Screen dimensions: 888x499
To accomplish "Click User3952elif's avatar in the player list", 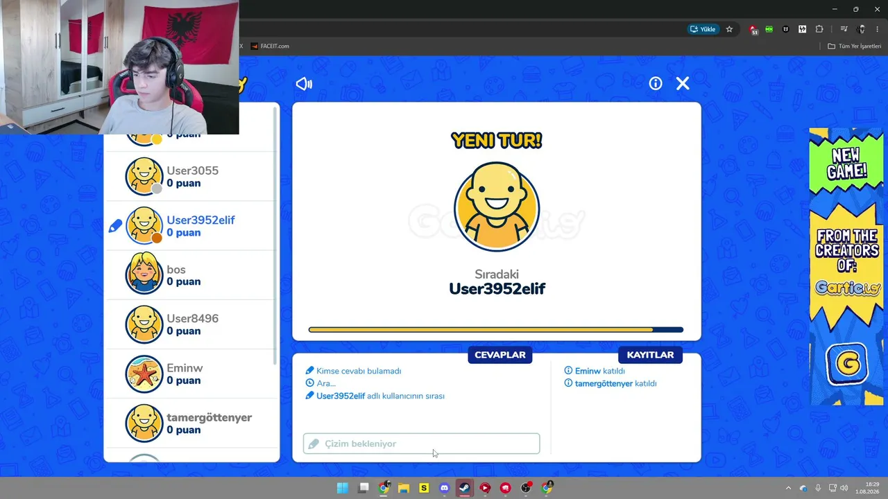I will [x=144, y=226].
